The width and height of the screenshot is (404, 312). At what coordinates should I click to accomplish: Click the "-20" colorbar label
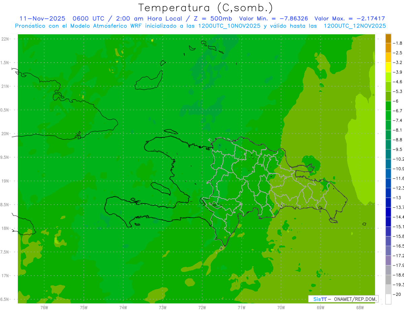click(x=397, y=294)
